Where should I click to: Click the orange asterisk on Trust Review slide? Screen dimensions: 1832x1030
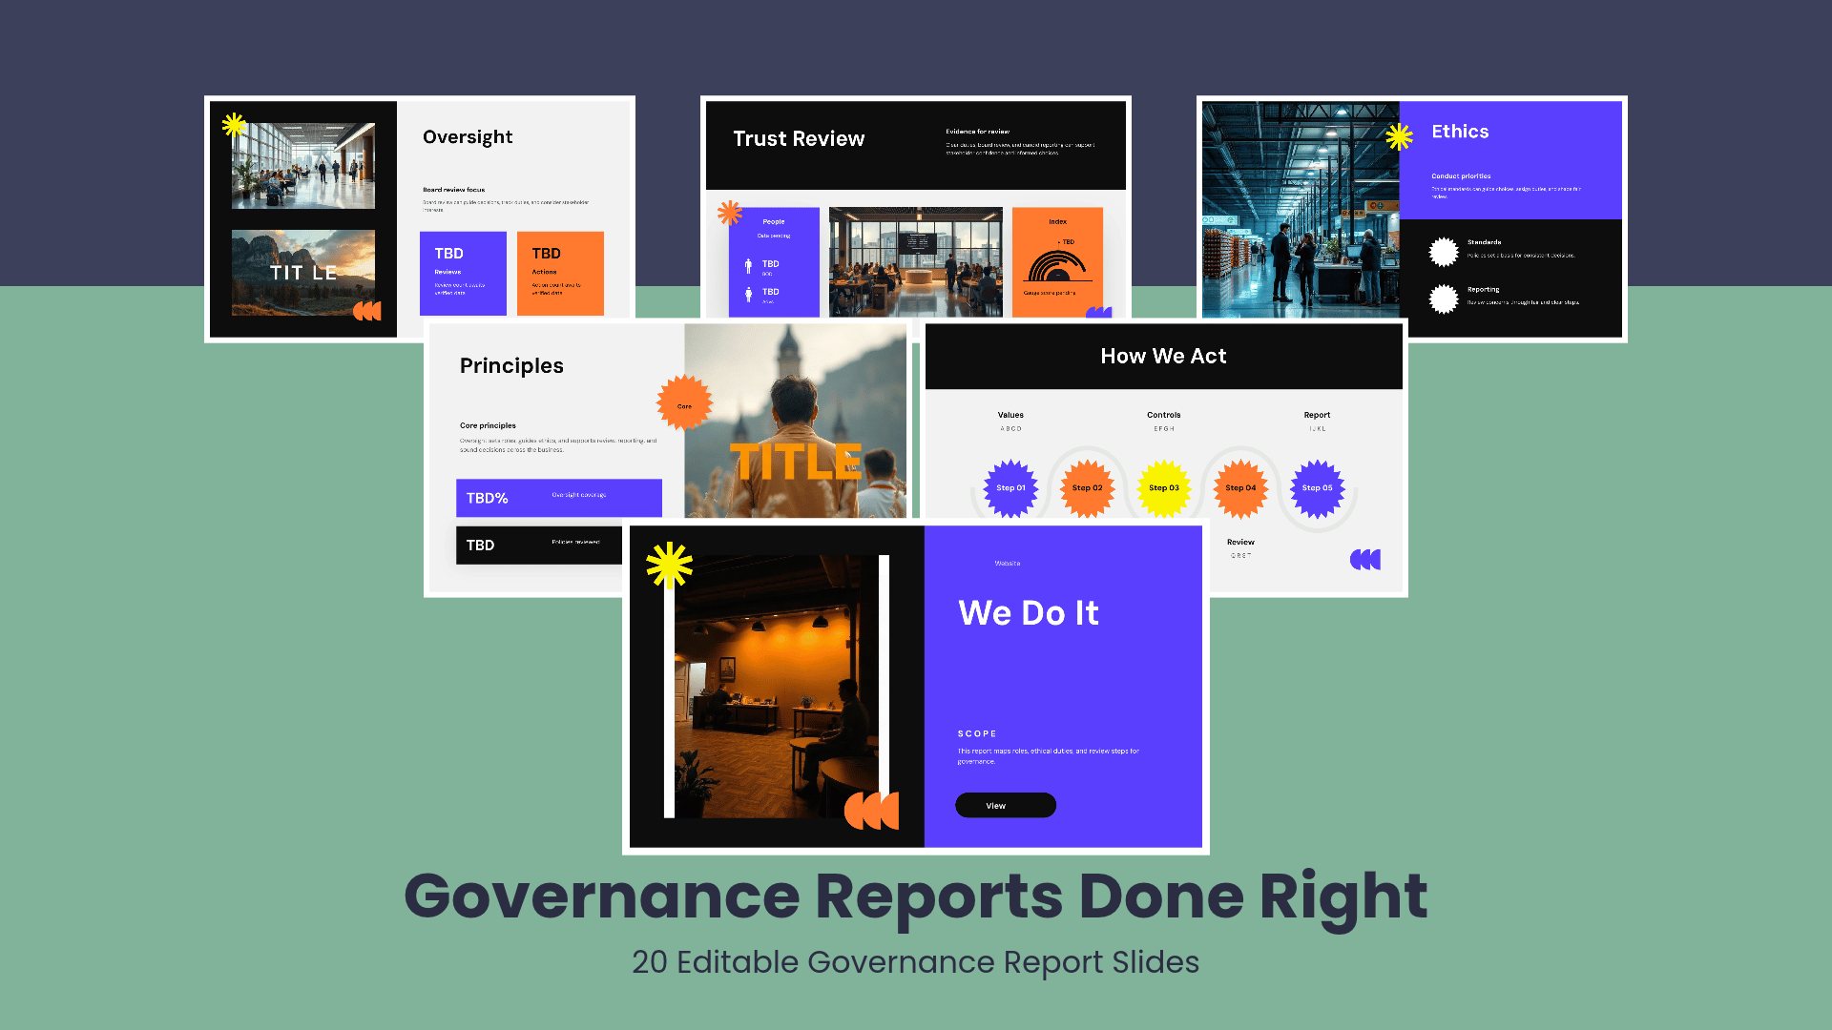[730, 213]
